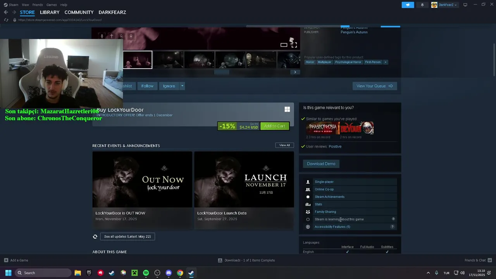
Task: Toggle Follow for LockYourDoor
Action: point(147,86)
